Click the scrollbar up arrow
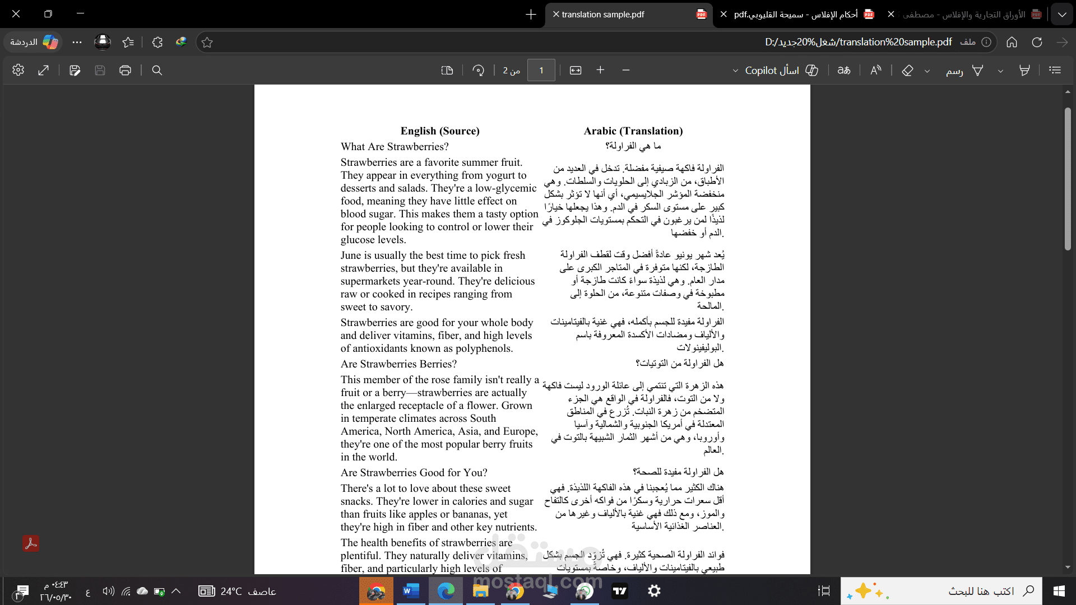Viewport: 1076px width, 605px height. (1068, 91)
